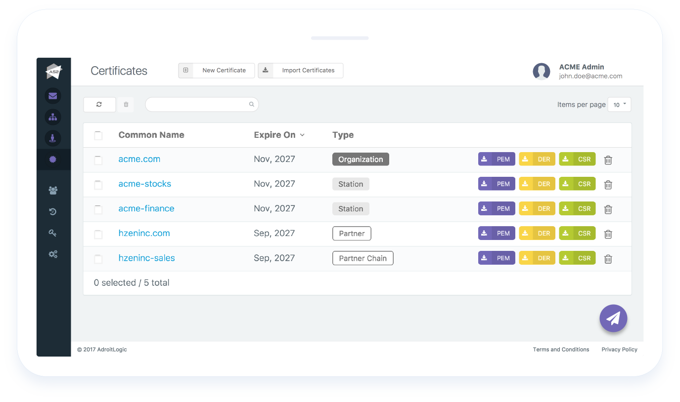Open the key icon in sidebar
Screen dimensions: 680x402
click(x=53, y=233)
